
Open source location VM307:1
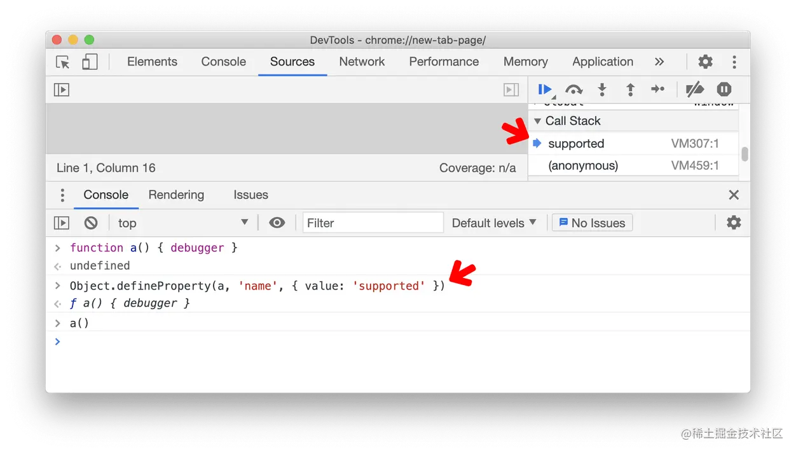click(x=695, y=144)
